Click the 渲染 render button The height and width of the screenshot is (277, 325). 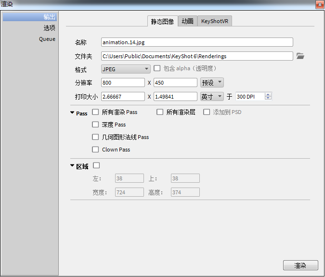(x=300, y=265)
